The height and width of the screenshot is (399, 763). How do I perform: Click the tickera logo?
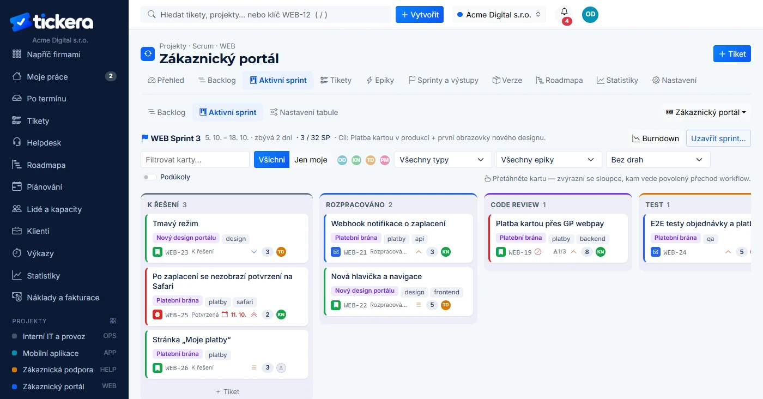click(51, 22)
